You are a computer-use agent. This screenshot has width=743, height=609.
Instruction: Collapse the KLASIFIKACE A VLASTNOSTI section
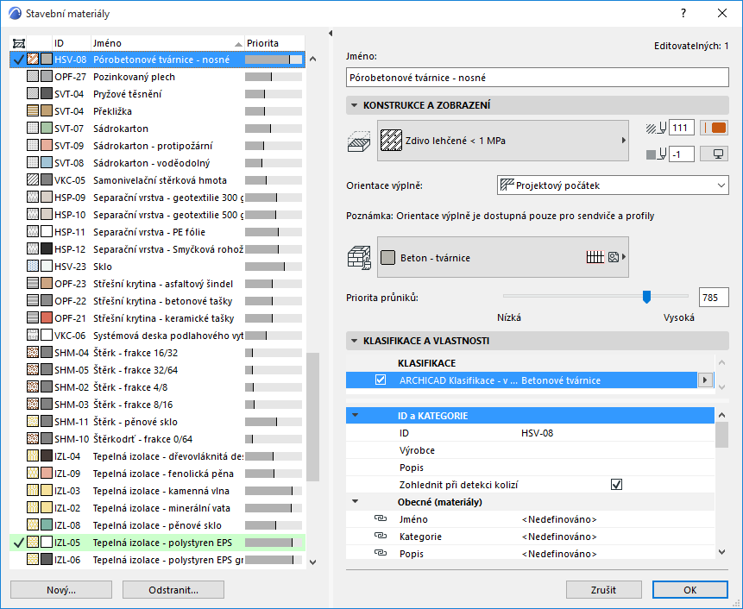tap(354, 341)
